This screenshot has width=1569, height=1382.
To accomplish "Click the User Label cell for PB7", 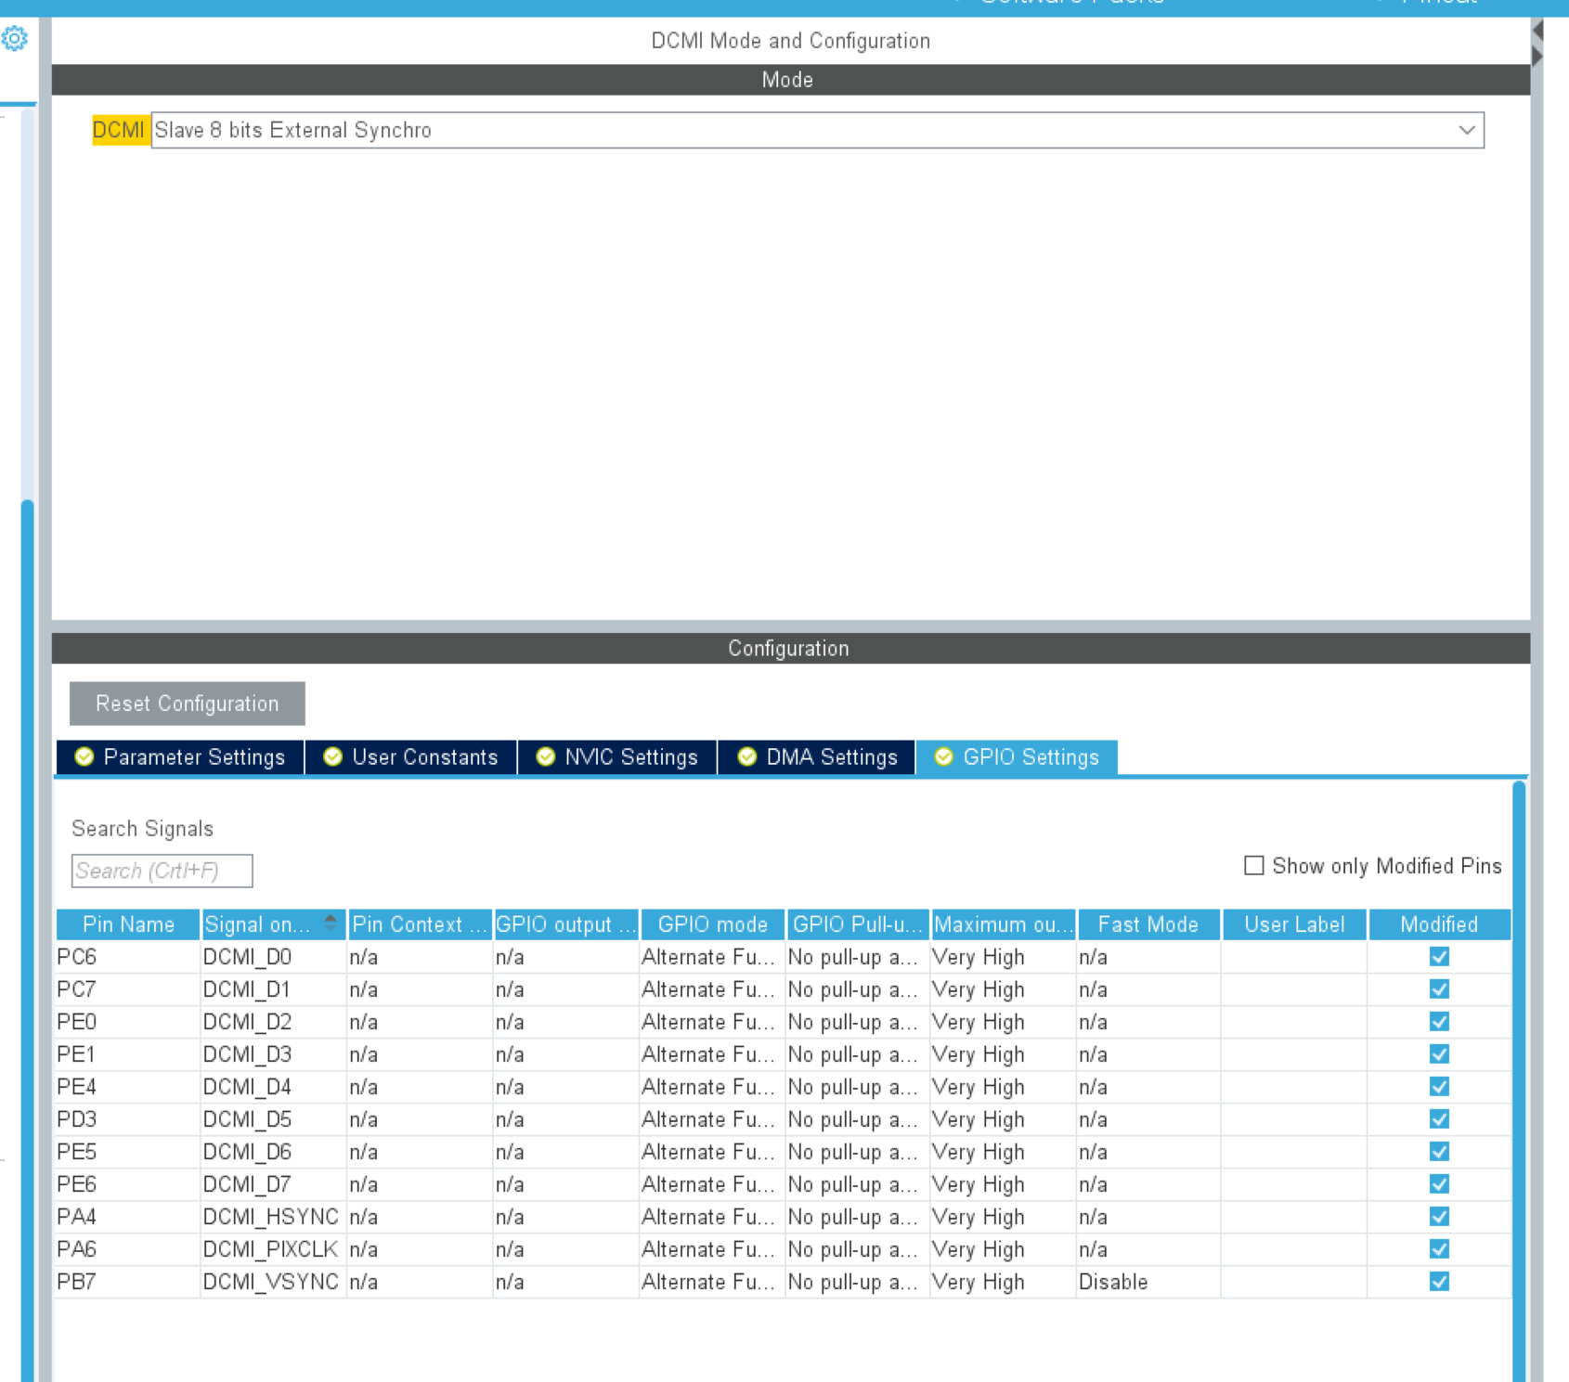I will (x=1294, y=1282).
